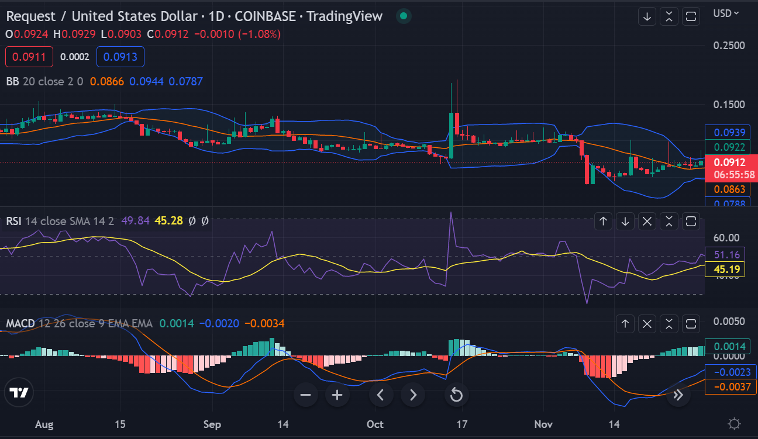Click the 60.00 RSI scale label
This screenshot has width=758, height=439.
727,238
